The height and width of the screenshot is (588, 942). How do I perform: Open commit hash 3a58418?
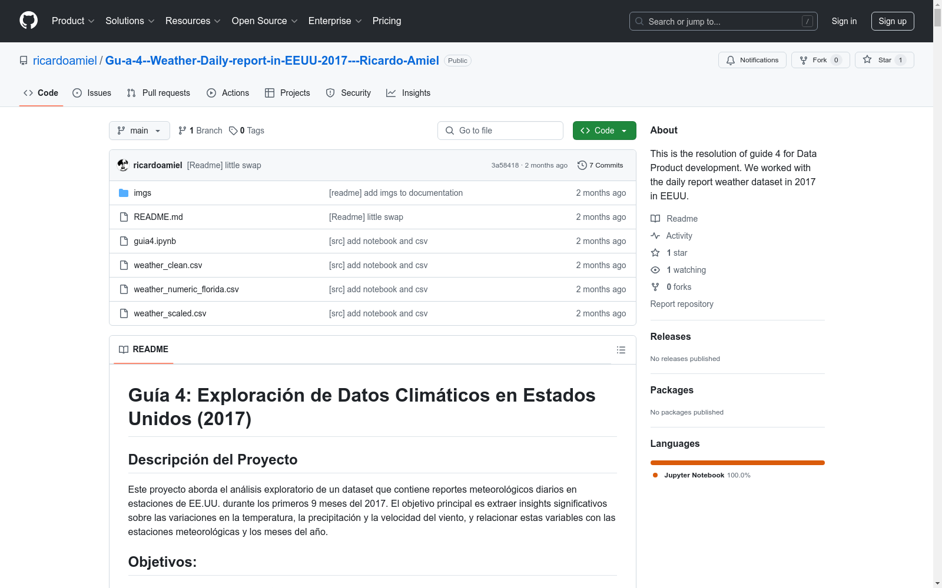point(505,165)
